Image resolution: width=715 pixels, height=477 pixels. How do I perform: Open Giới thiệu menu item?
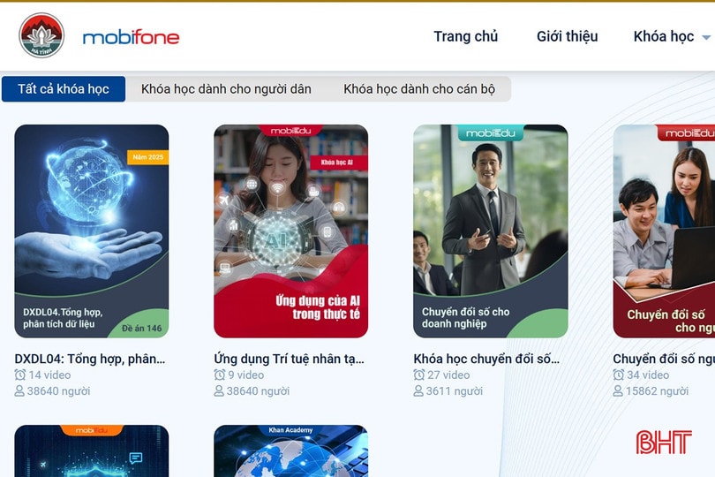(x=567, y=36)
